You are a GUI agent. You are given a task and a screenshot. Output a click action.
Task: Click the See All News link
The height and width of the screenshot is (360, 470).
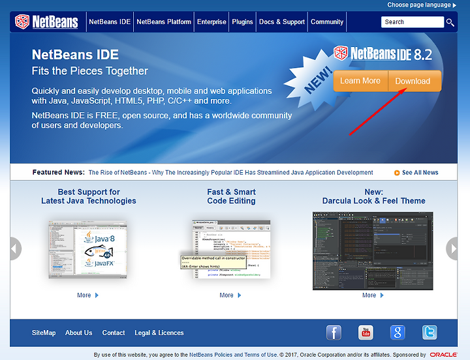(x=416, y=173)
